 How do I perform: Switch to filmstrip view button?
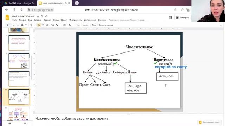(9, 123)
